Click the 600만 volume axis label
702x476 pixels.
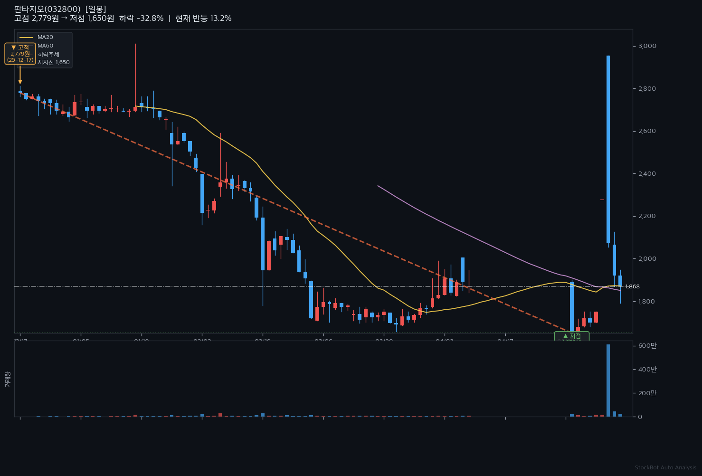[x=647, y=345]
